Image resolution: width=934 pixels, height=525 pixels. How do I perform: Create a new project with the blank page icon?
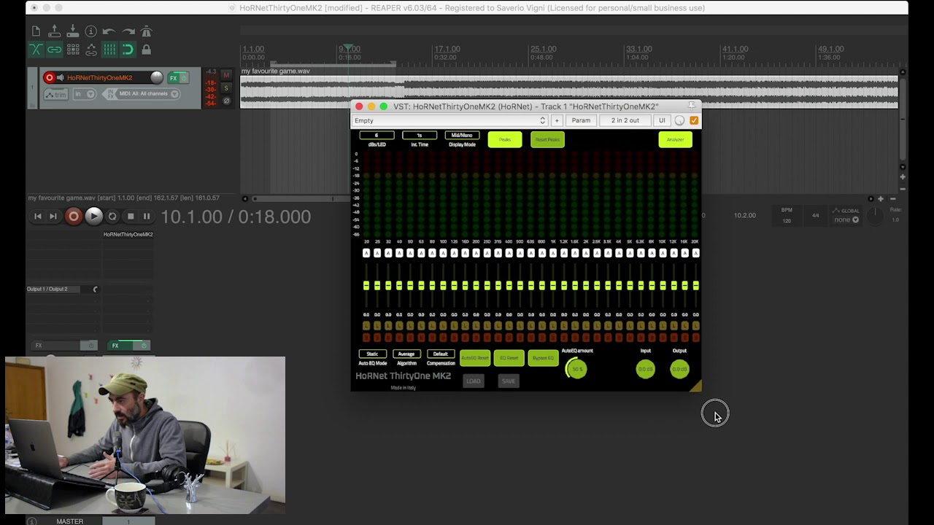pyautogui.click(x=36, y=31)
